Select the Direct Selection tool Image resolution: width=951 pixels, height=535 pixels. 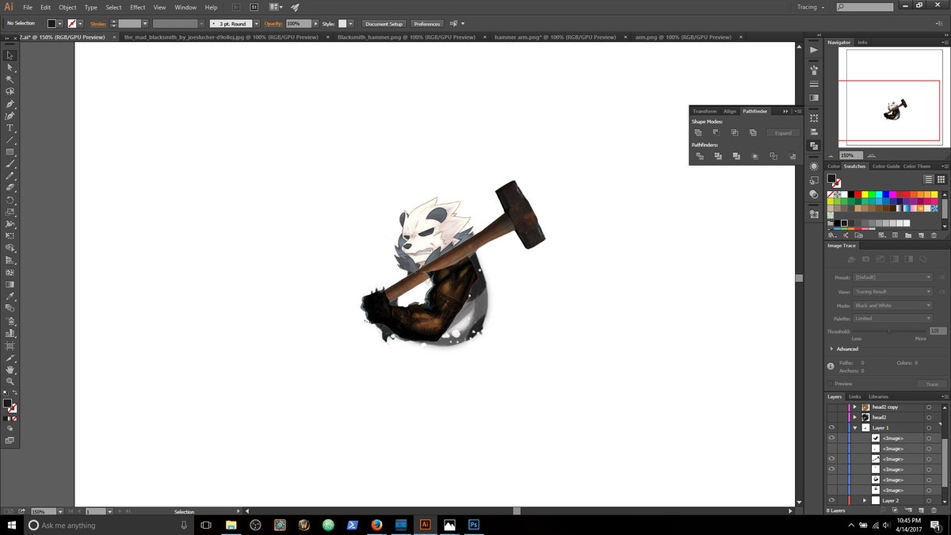point(10,67)
